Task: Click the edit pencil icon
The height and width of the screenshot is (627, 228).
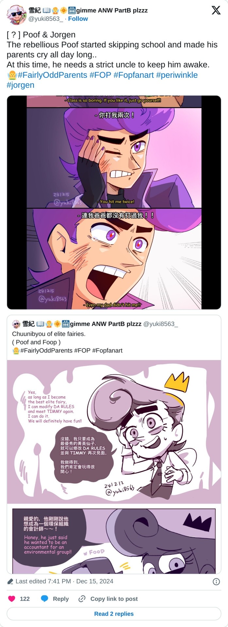Action: coord(10,582)
